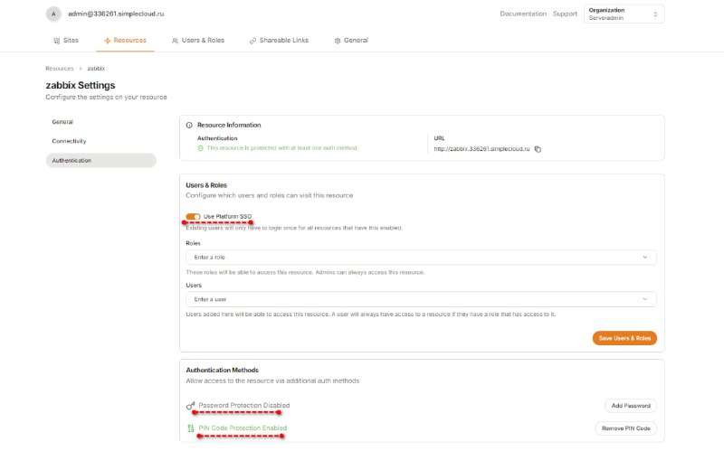The image size is (724, 451).
Task: Click the zabbix Settings heading
Action: point(81,85)
